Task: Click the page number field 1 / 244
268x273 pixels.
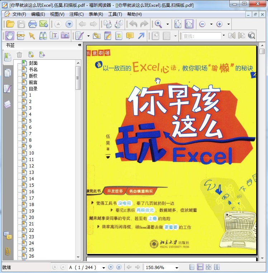Action: click(x=85, y=267)
